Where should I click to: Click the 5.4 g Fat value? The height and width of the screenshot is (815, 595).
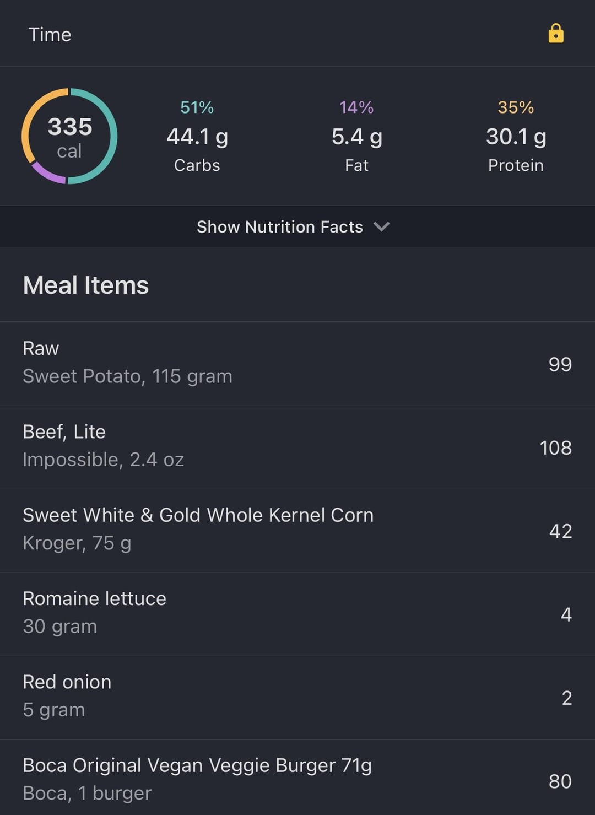coord(356,137)
